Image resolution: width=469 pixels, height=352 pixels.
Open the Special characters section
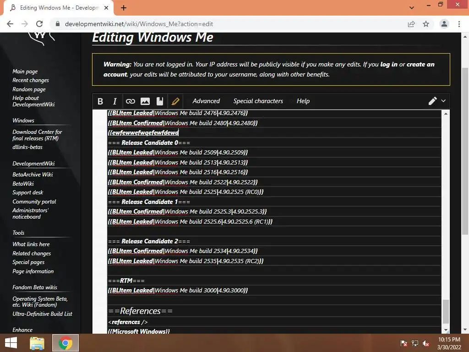tap(258, 101)
